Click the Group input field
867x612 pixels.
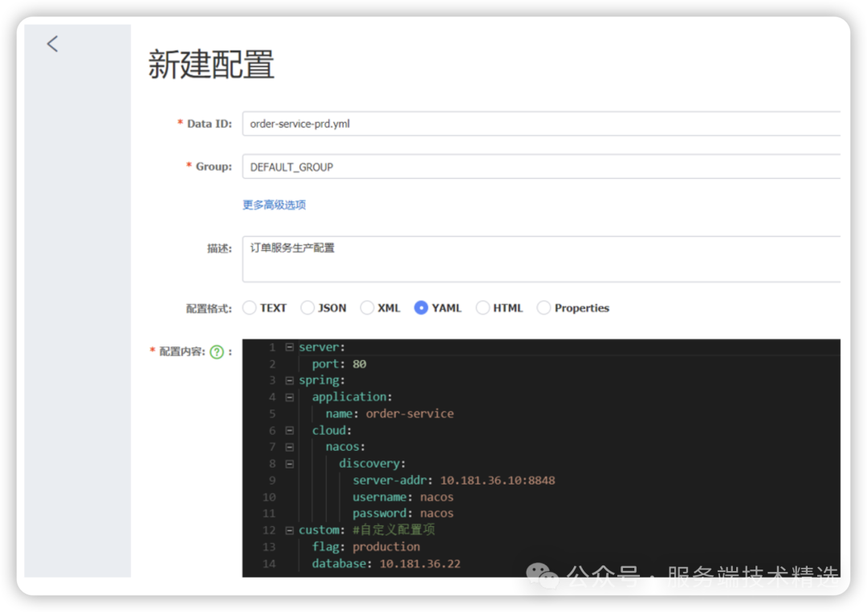(541, 167)
